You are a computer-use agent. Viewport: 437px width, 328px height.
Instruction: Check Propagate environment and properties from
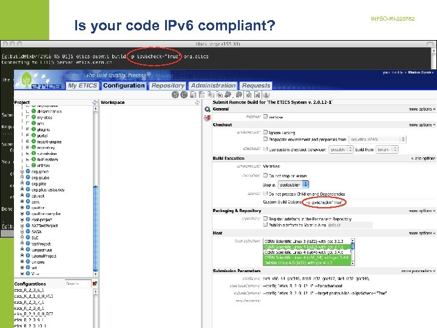pyautogui.click(x=265, y=138)
